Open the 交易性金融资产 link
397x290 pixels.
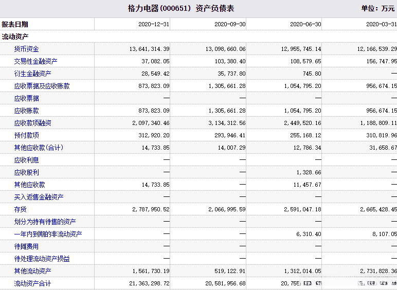[x=35, y=61]
